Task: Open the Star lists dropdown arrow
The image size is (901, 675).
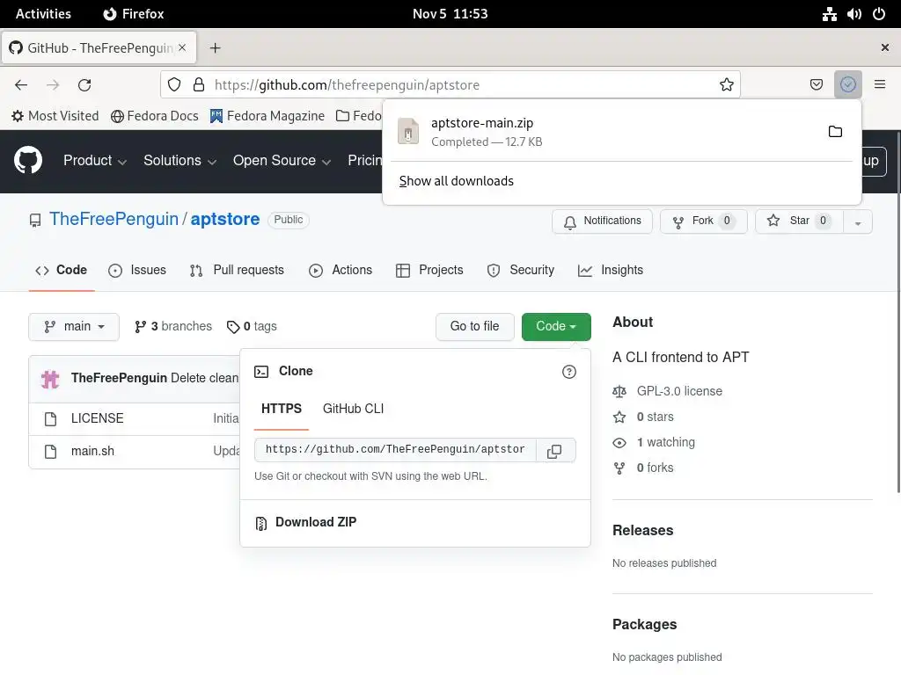Action: [x=857, y=222]
